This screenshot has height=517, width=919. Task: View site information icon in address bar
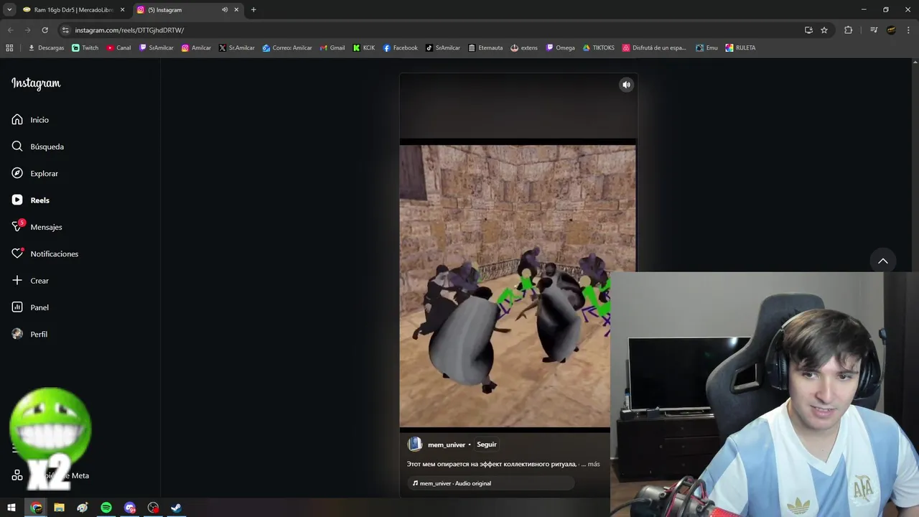pyautogui.click(x=65, y=30)
